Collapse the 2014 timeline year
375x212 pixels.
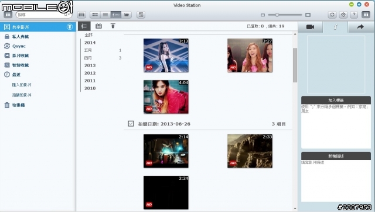tap(90, 43)
